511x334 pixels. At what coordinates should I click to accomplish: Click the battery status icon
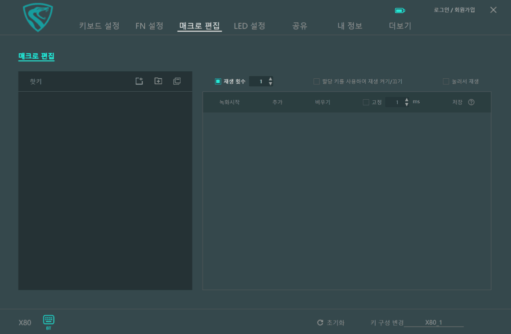pos(400,10)
